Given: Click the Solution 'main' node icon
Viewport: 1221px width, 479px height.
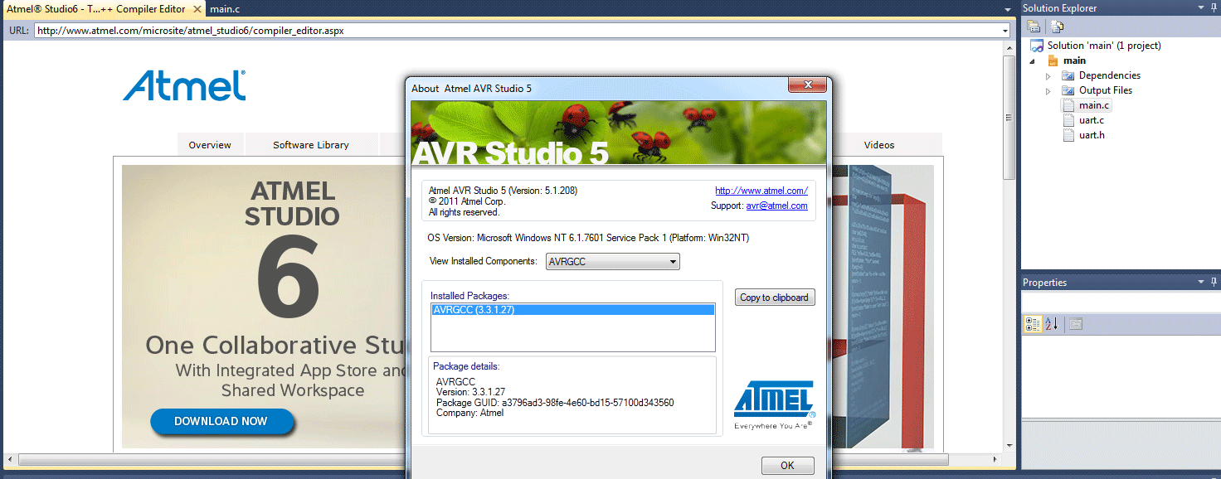Looking at the screenshot, I should (1037, 46).
